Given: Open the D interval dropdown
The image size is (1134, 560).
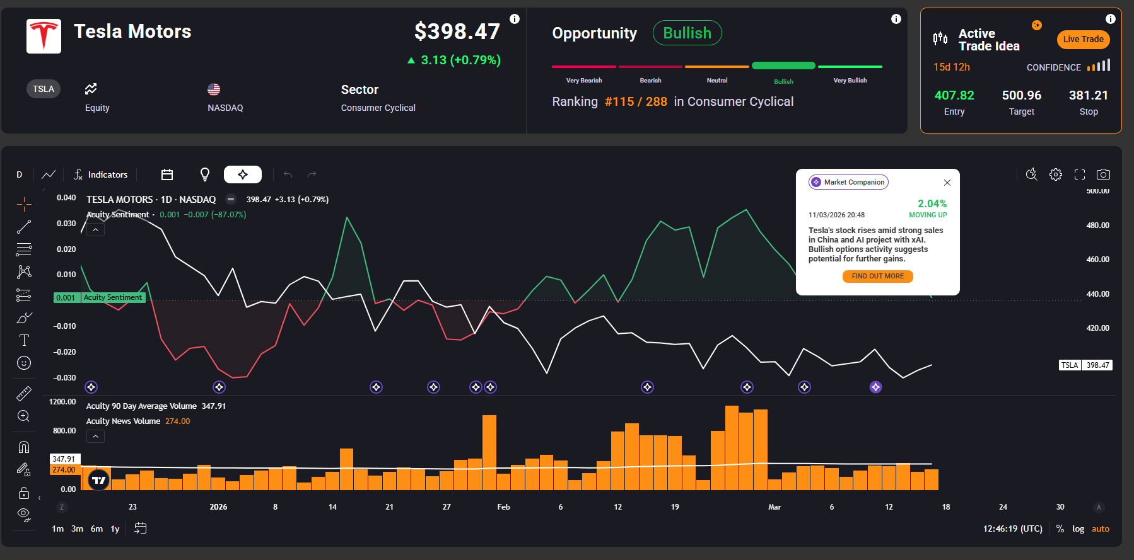Looking at the screenshot, I should (20, 174).
